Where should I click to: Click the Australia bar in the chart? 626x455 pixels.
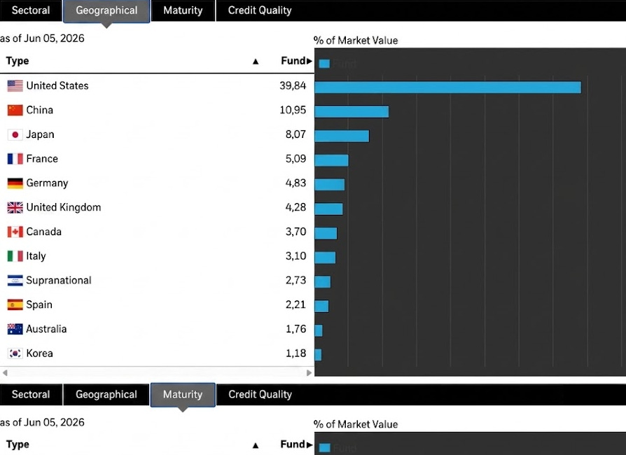click(x=319, y=330)
